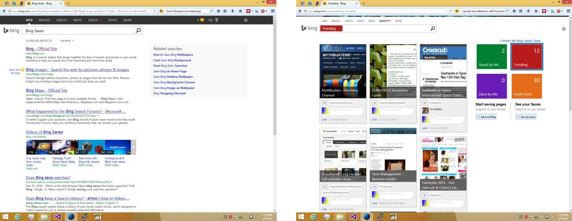Click the comment field under SURVIVAL A Simulation Game
The width and height of the screenshot is (572, 221).
(397, 111)
